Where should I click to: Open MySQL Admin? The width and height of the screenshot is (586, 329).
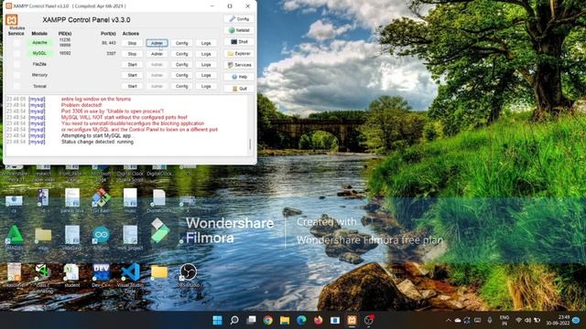pos(157,54)
